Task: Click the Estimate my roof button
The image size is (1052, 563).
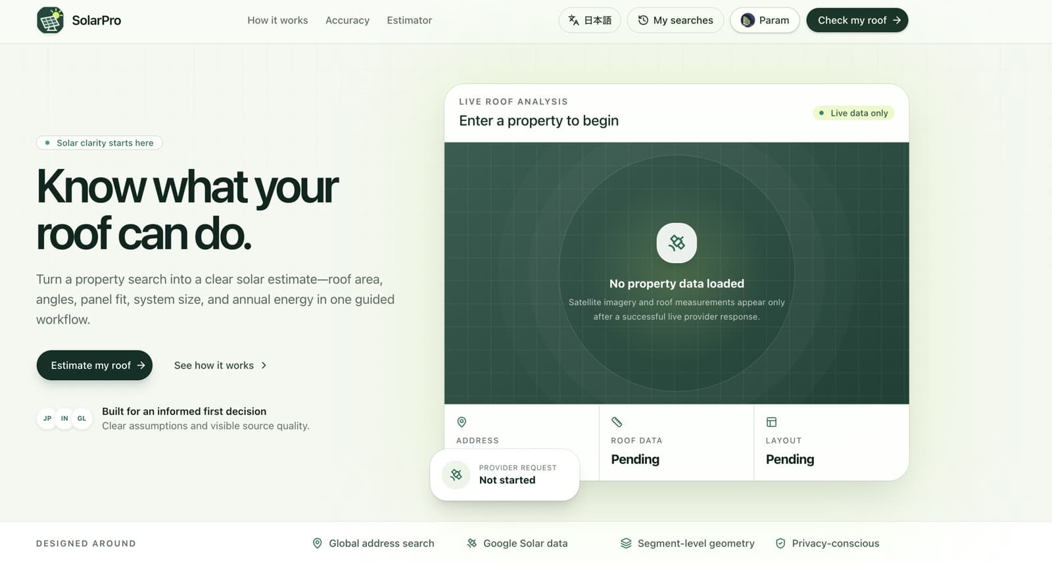Action: click(95, 365)
